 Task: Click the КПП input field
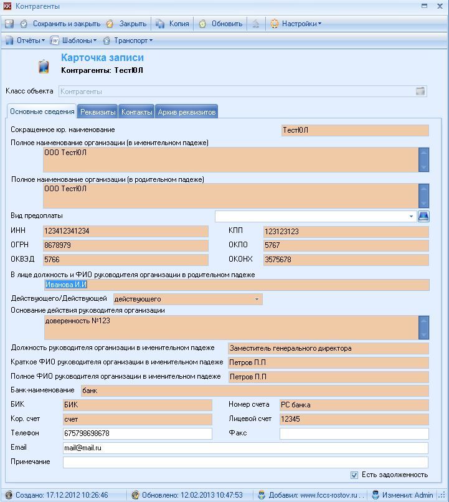(x=346, y=232)
